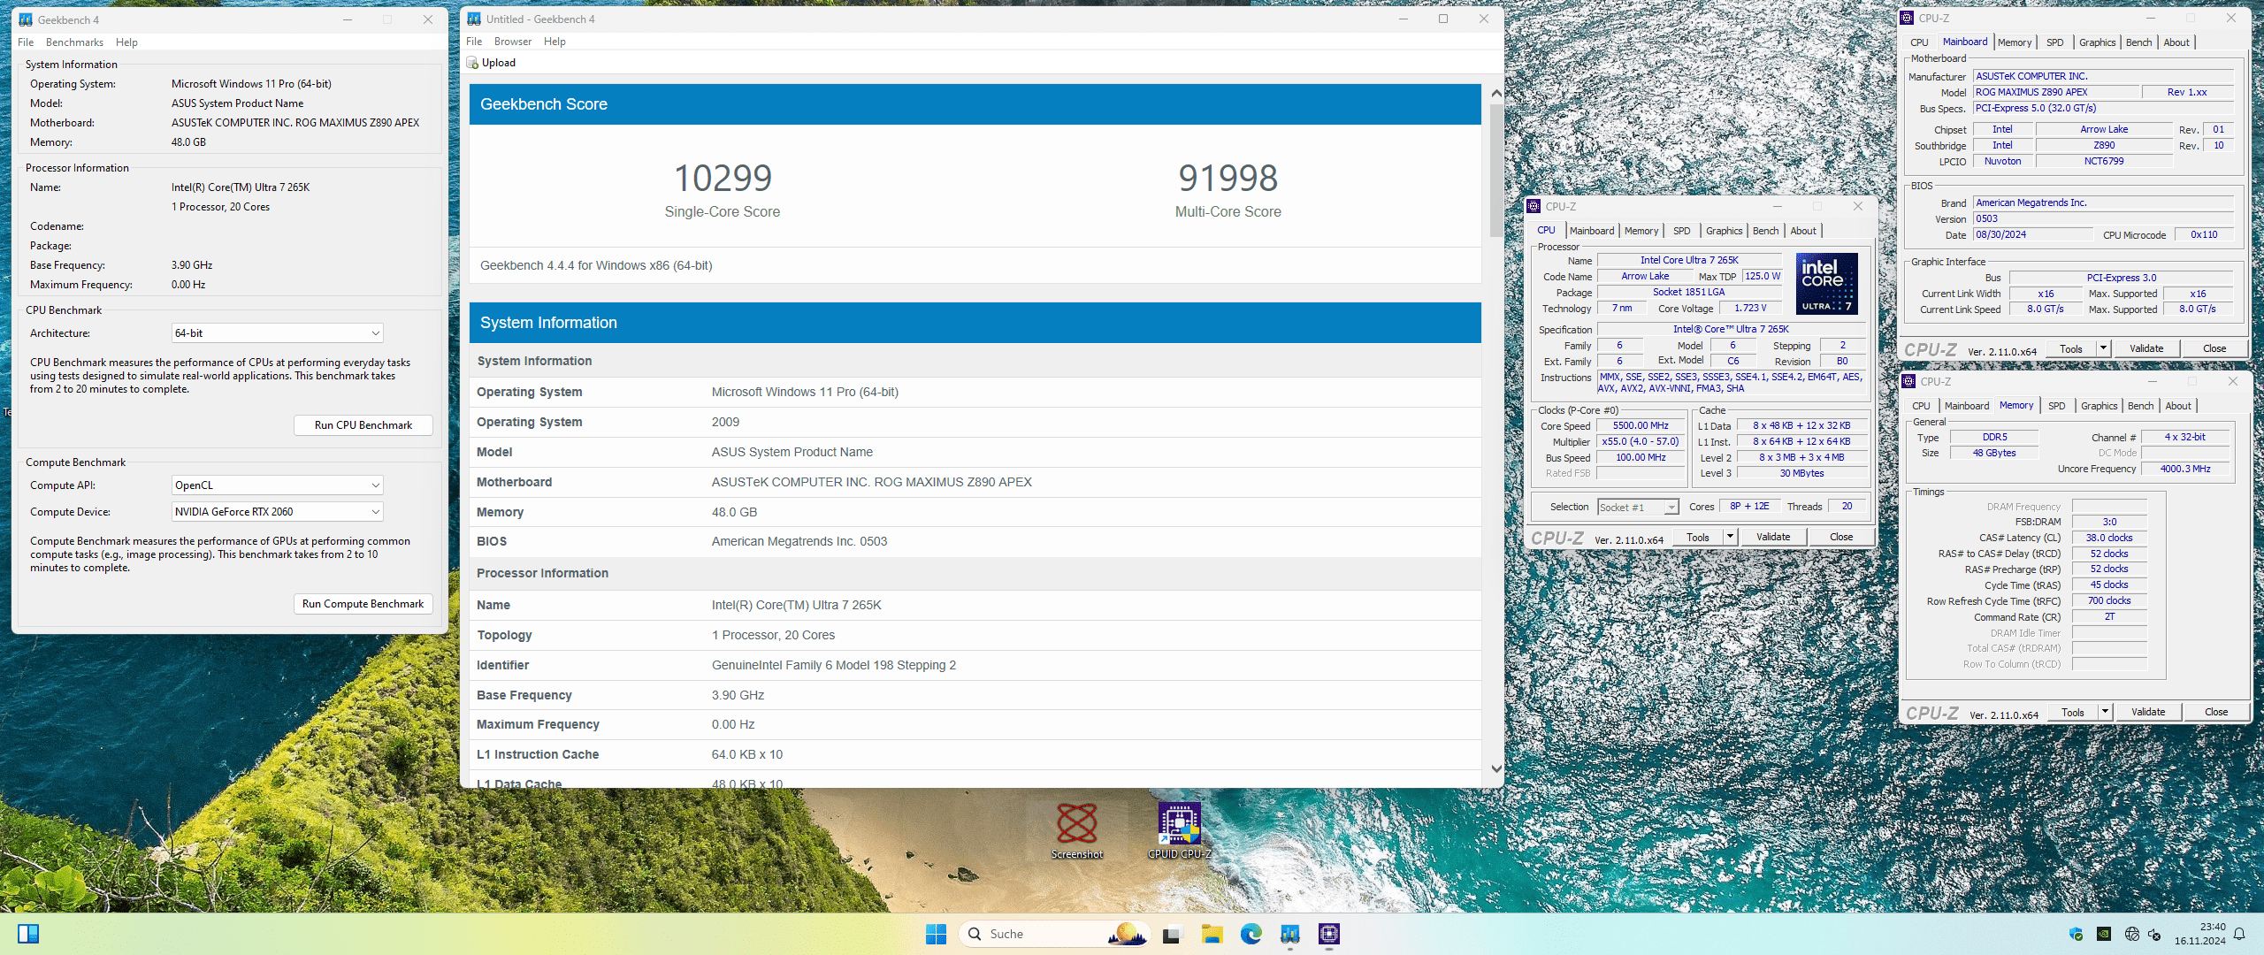The image size is (2264, 955).
Task: Open the NVIDIA tray icon
Action: click(2104, 934)
